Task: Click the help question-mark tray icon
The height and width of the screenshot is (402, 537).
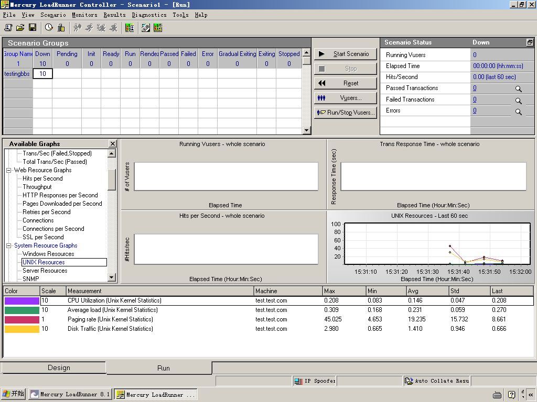Action: pyautogui.click(x=512, y=395)
